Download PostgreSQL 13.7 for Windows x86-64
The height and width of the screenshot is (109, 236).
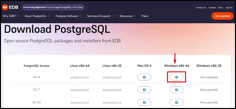176,90
